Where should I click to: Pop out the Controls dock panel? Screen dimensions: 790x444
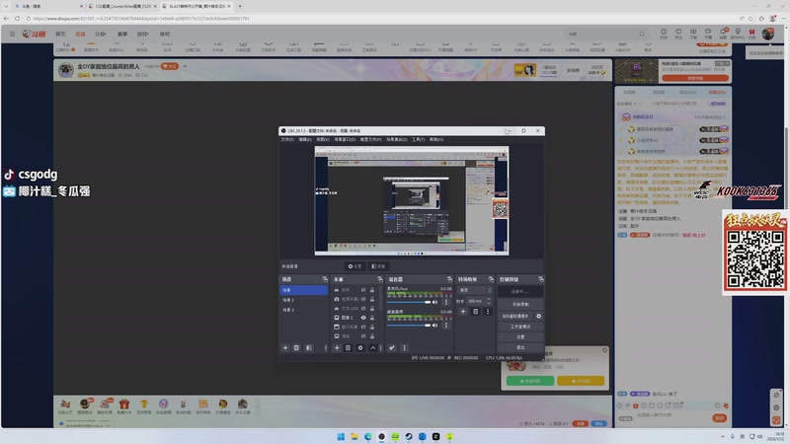click(x=540, y=279)
